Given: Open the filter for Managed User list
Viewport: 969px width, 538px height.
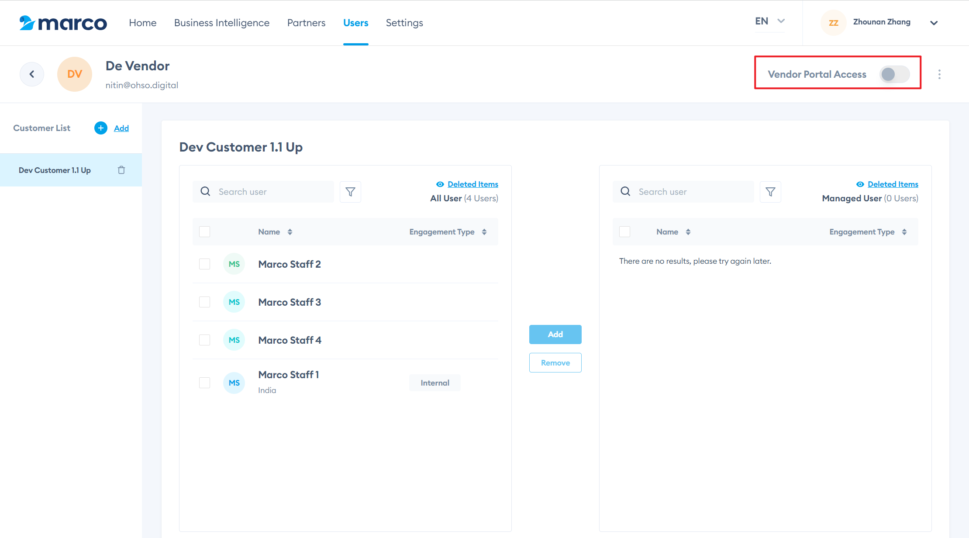Looking at the screenshot, I should (x=770, y=192).
